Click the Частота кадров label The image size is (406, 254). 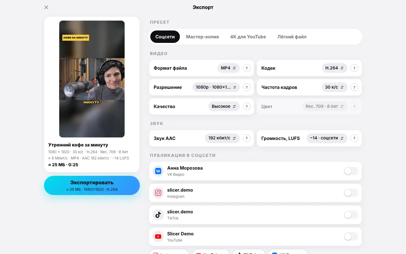(x=279, y=87)
